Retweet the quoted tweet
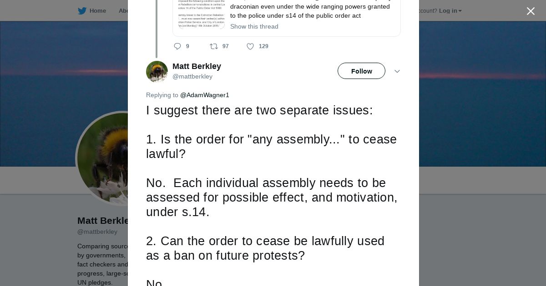Image resolution: width=546 pixels, height=286 pixels. [214, 46]
